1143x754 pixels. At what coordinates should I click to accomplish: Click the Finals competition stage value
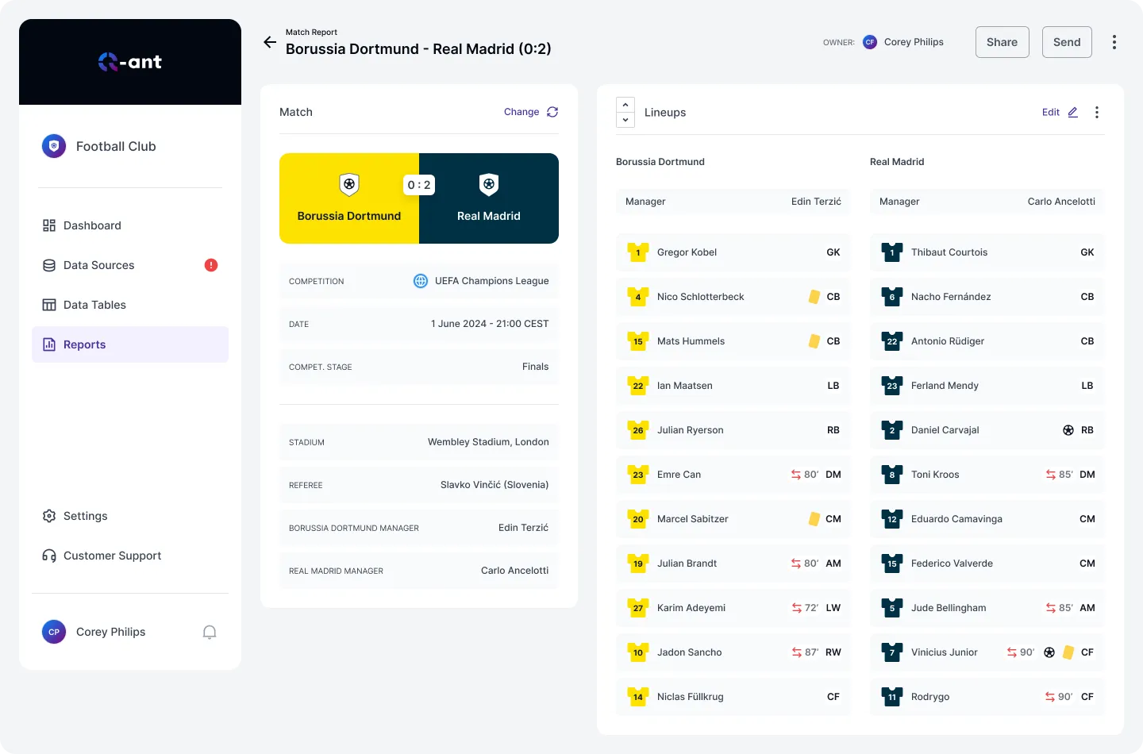click(x=536, y=367)
